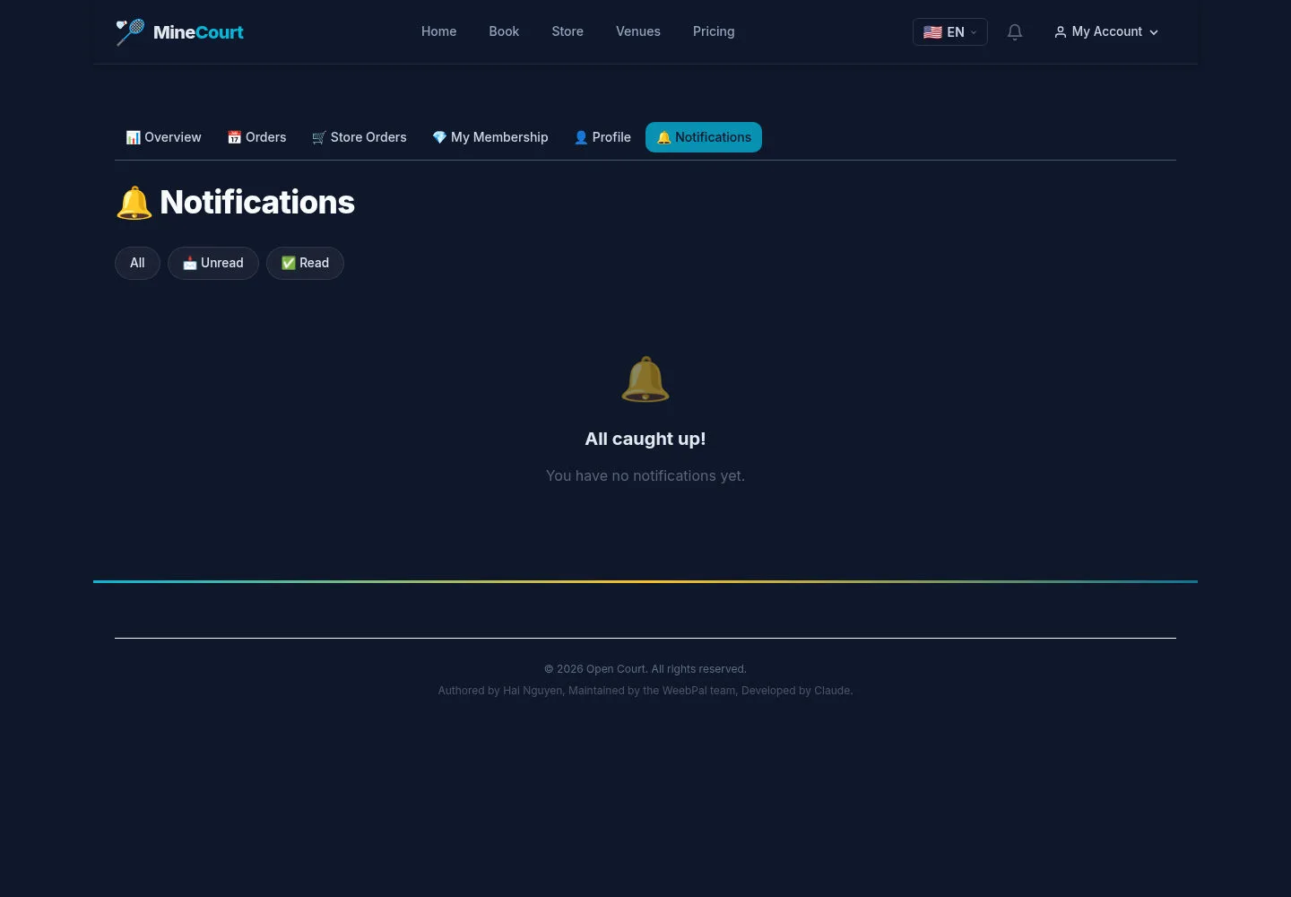
Task: Click the Notifications page heading
Action: (x=236, y=203)
